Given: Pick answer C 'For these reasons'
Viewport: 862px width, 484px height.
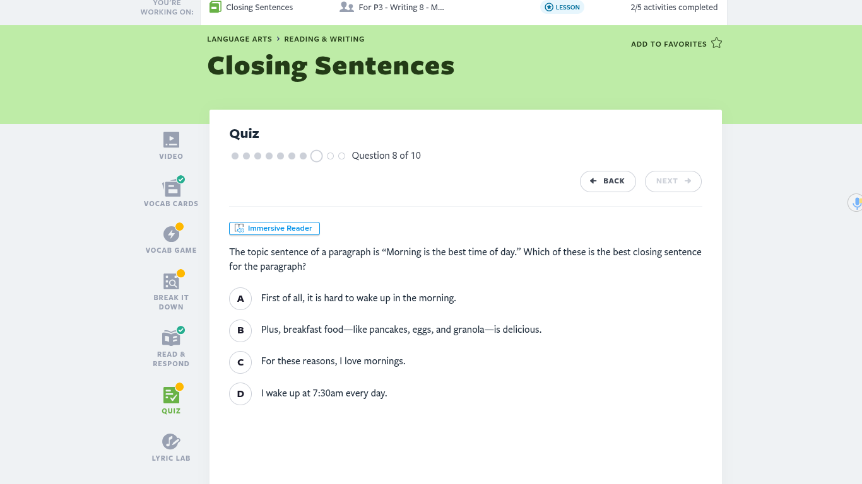Looking at the screenshot, I should click(240, 362).
